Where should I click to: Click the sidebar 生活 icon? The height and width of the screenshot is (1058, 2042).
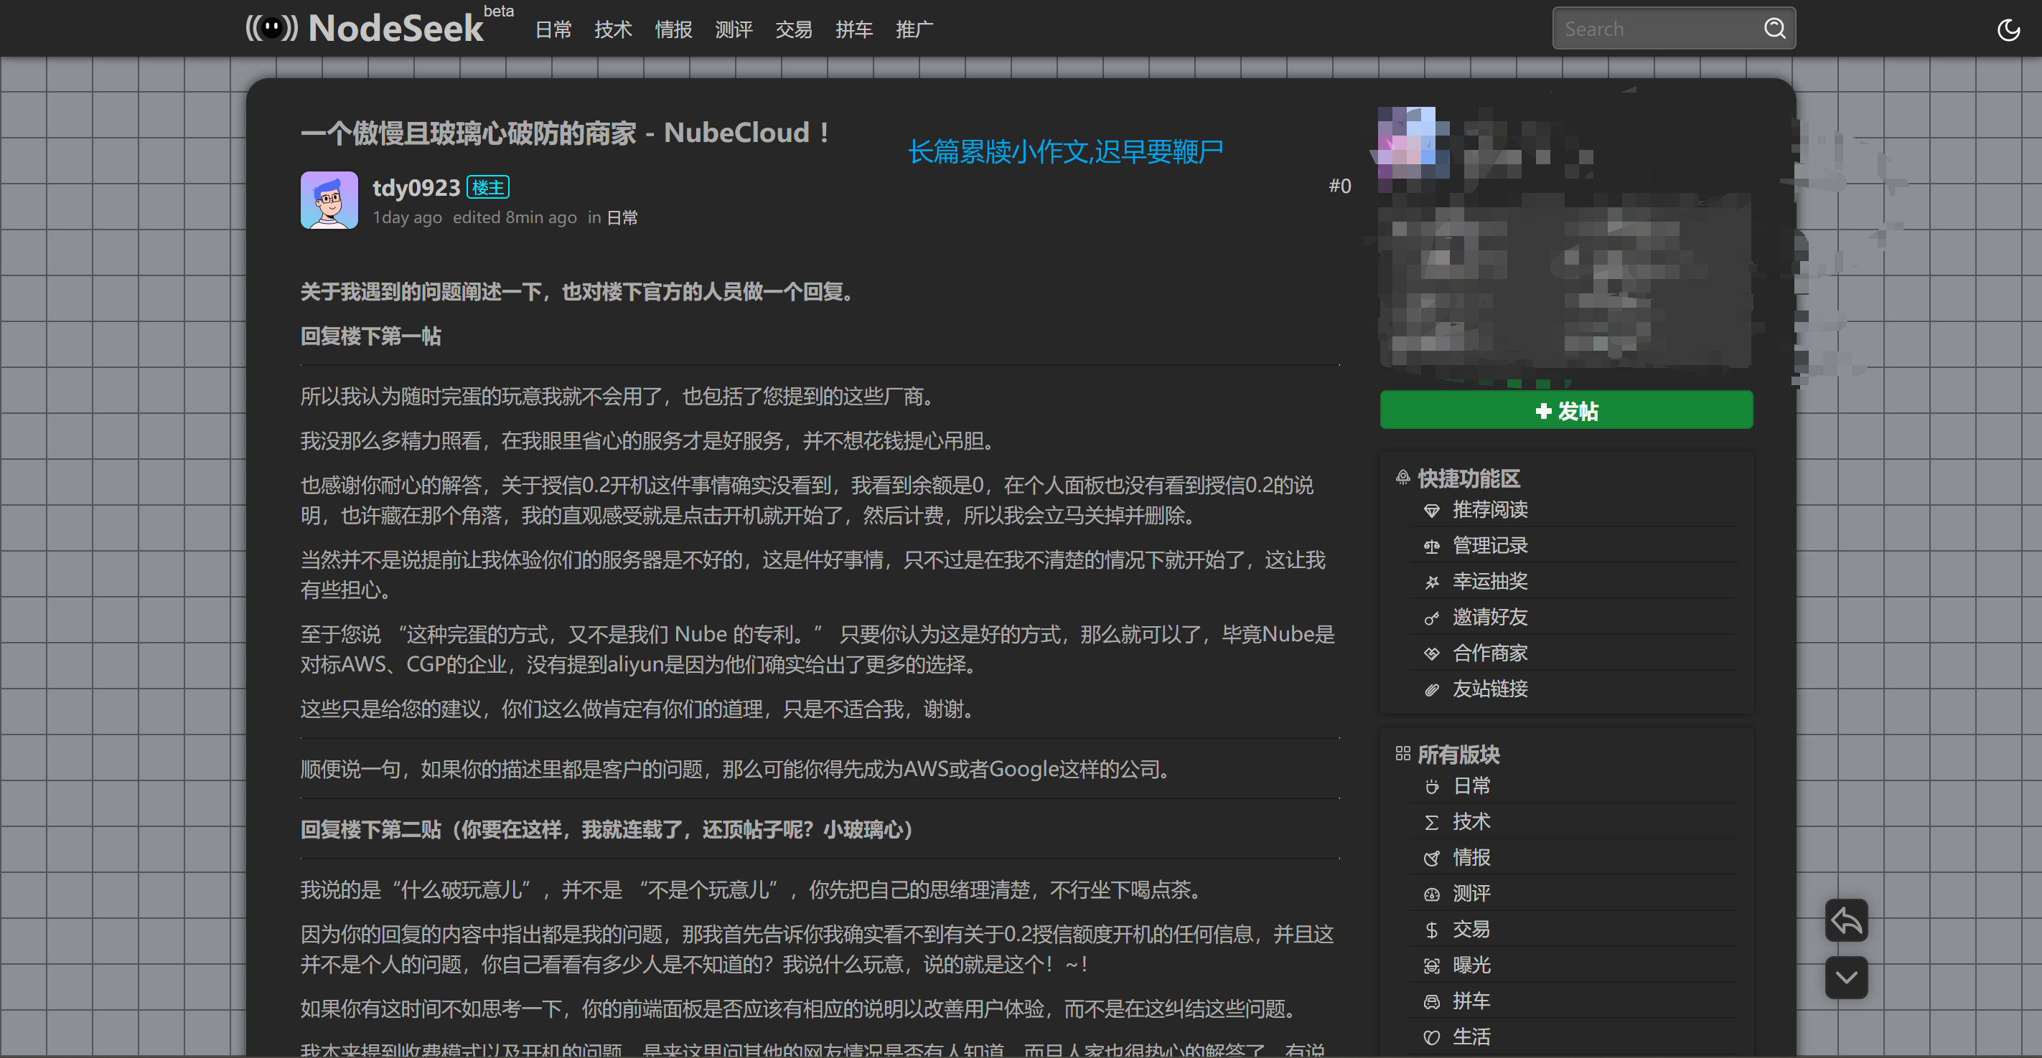coord(1430,1038)
